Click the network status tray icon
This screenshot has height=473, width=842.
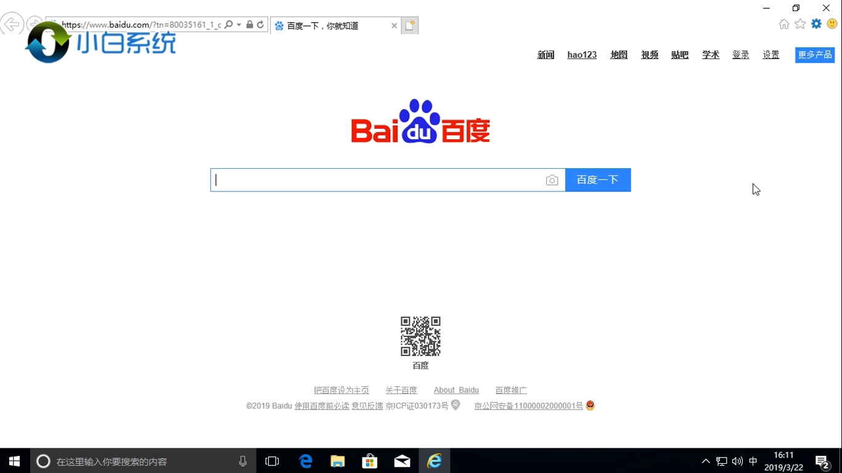click(x=722, y=461)
